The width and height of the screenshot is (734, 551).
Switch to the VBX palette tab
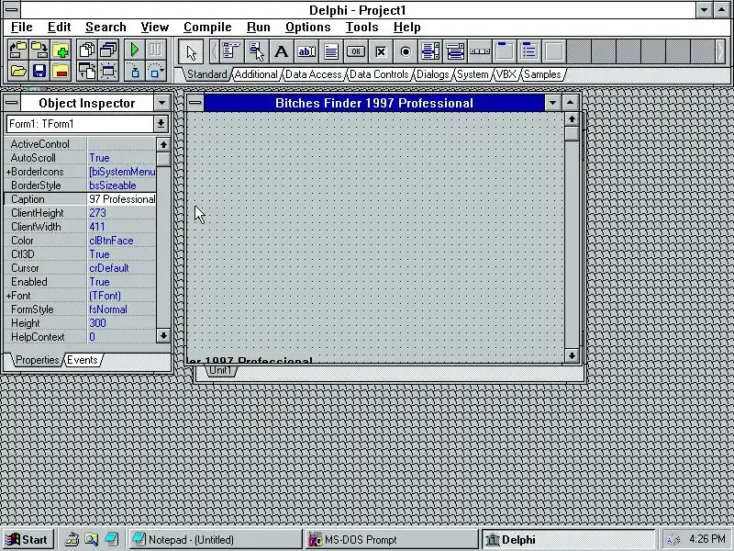click(506, 74)
